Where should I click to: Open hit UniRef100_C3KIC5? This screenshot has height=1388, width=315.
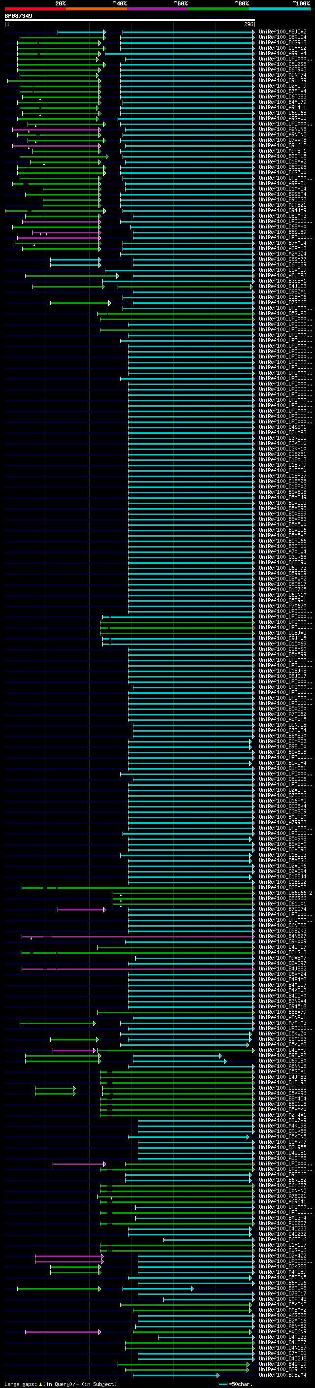click(x=283, y=438)
